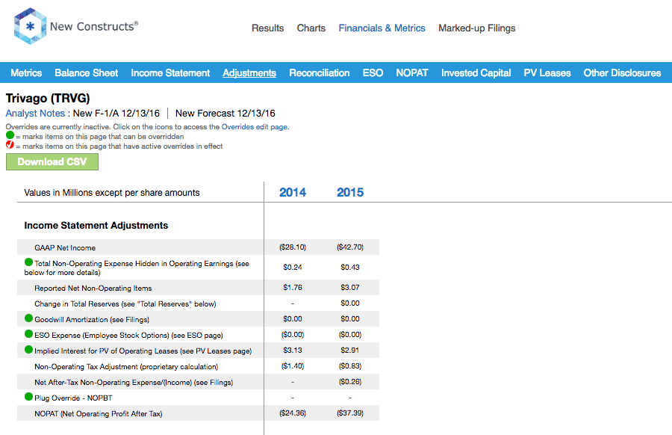Click the Reported Net Non-Operating Items label
The height and width of the screenshot is (435, 672).
pos(93,289)
